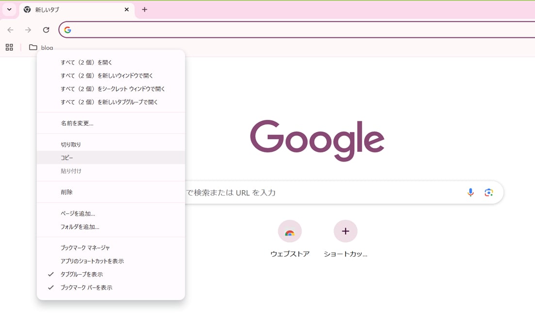Click the Google search input box
This screenshot has width=535, height=313.
320,193
